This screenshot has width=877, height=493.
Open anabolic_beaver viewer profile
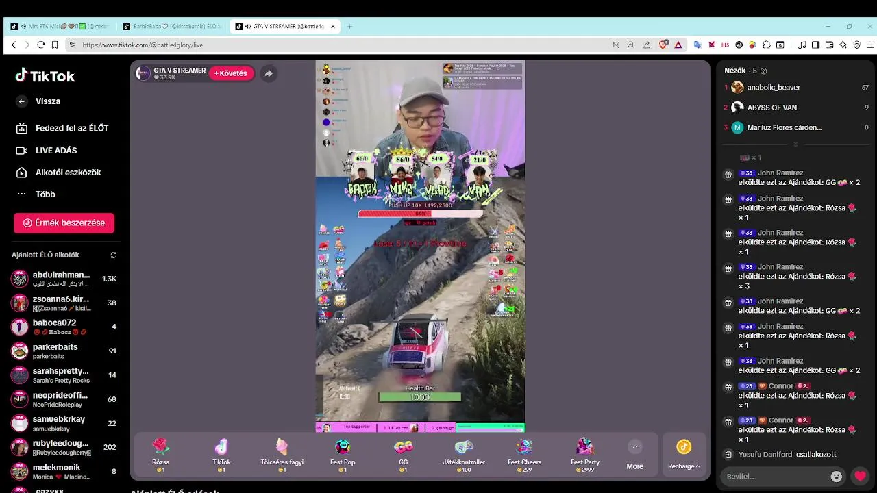click(797, 88)
